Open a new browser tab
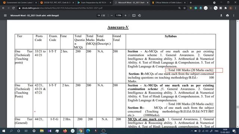 191,3
